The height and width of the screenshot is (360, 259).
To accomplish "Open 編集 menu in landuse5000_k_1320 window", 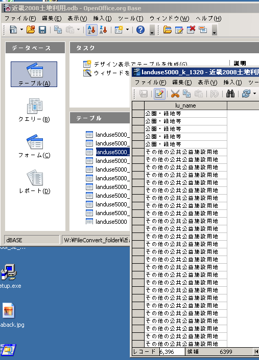I will 182,82.
